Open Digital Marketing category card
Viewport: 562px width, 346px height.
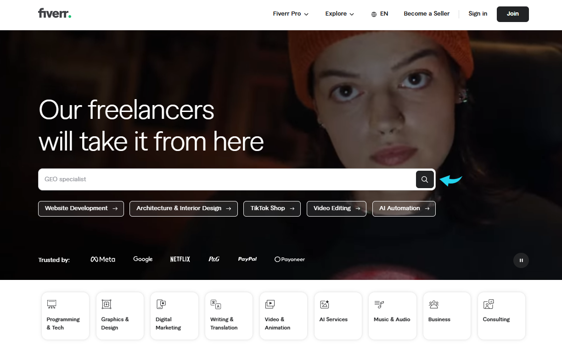click(x=174, y=316)
